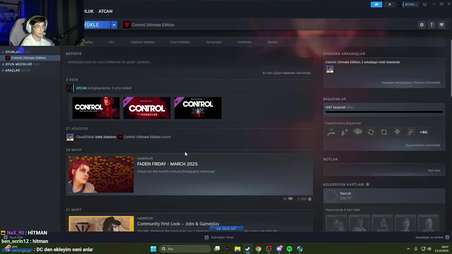Screen dimensions: 452x254
Task: Select the third locked achievement icon
Action: (358, 132)
